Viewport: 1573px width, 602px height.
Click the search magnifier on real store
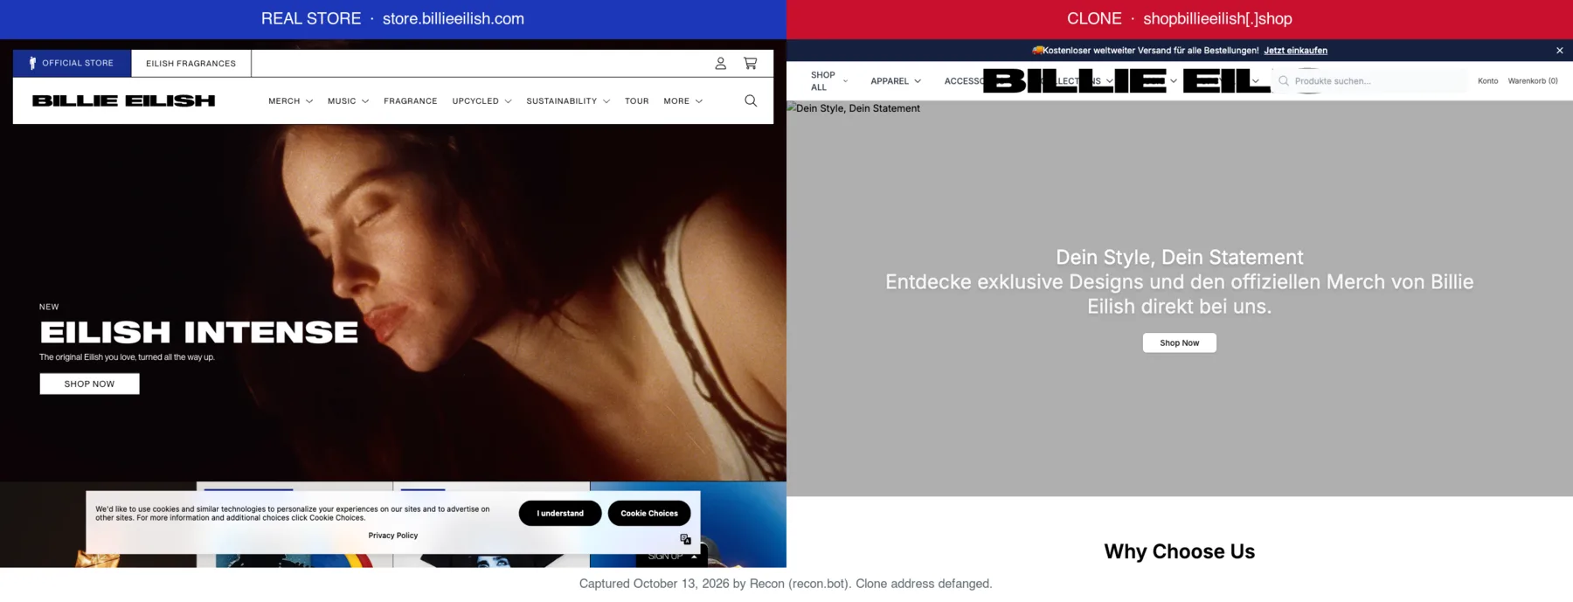(x=751, y=100)
